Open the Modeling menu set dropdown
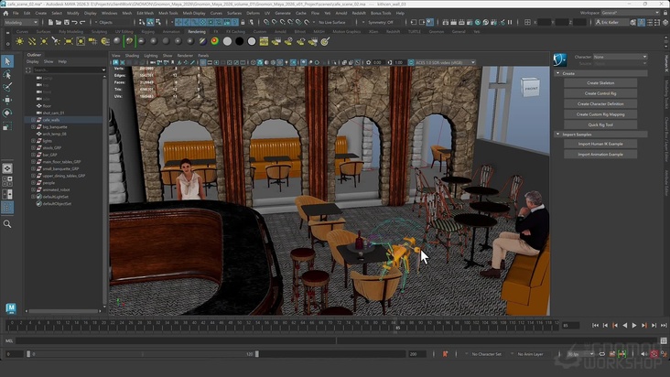This screenshot has width=670, height=377. coord(20,22)
